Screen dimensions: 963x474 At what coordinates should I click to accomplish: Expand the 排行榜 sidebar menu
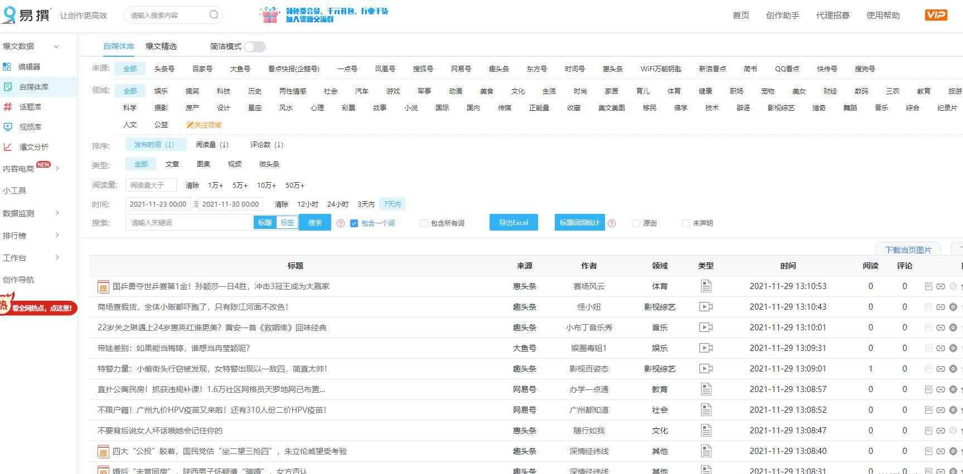(x=57, y=236)
